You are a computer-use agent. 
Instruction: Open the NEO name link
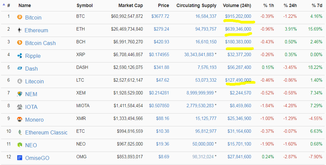(x=31, y=145)
